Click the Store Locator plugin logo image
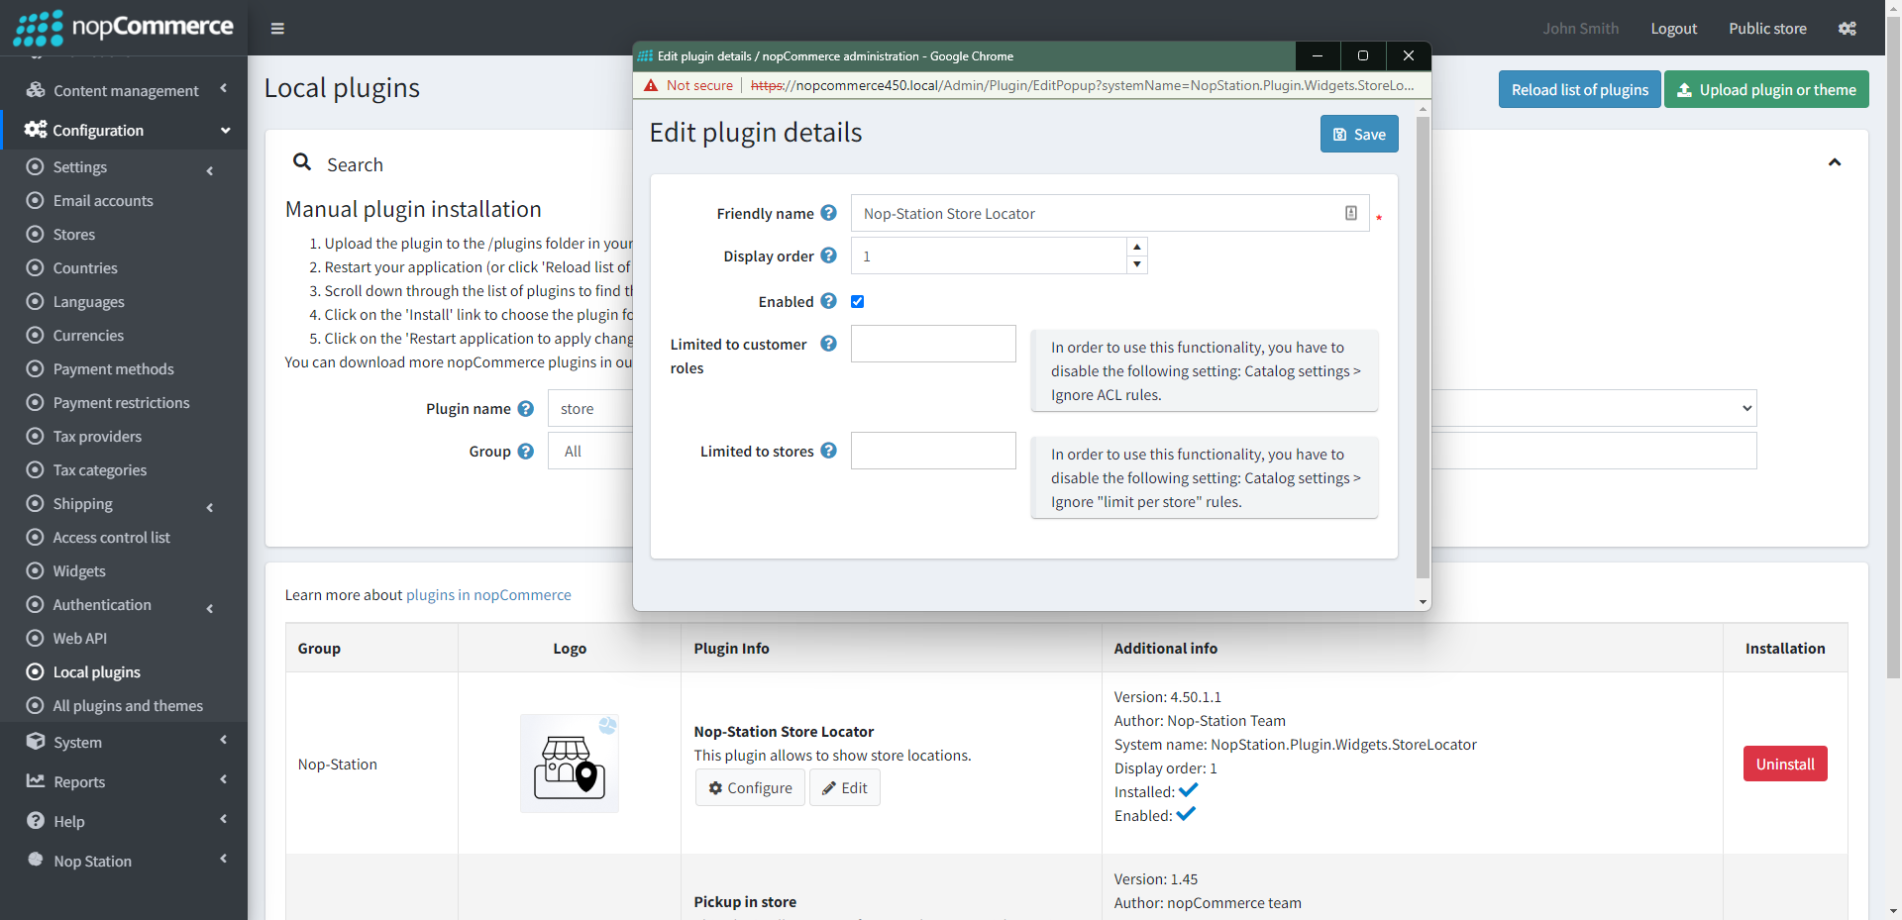The height and width of the screenshot is (920, 1902). click(x=570, y=764)
